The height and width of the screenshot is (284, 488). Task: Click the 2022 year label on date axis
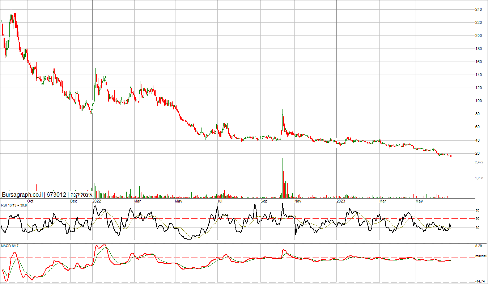[97, 201]
